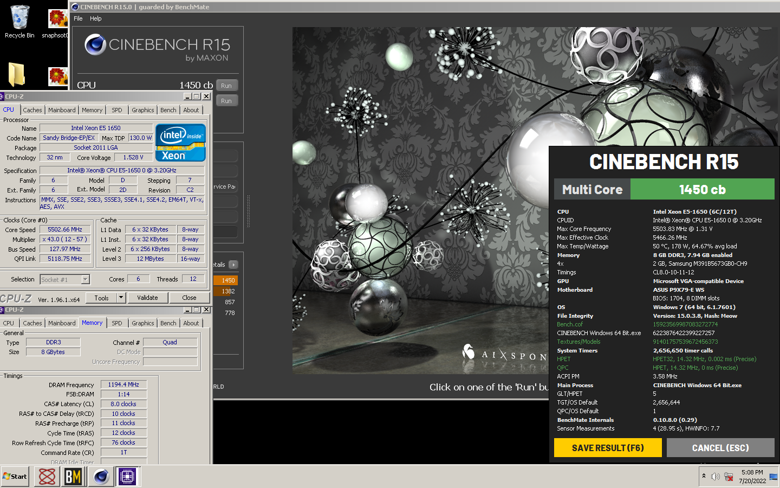Click CANCEL (ESC) in BenchMate panel
780x488 pixels.
pyautogui.click(x=720, y=448)
